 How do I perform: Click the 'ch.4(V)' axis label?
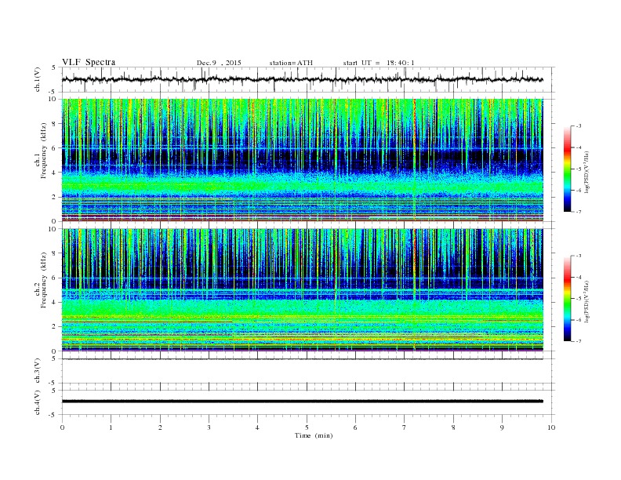(x=38, y=402)
